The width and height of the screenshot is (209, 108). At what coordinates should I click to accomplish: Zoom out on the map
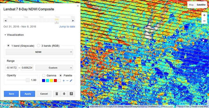(x=204, y=21)
